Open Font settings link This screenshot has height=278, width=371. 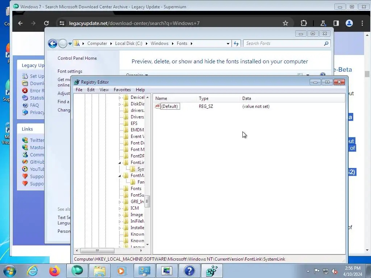coord(70,71)
